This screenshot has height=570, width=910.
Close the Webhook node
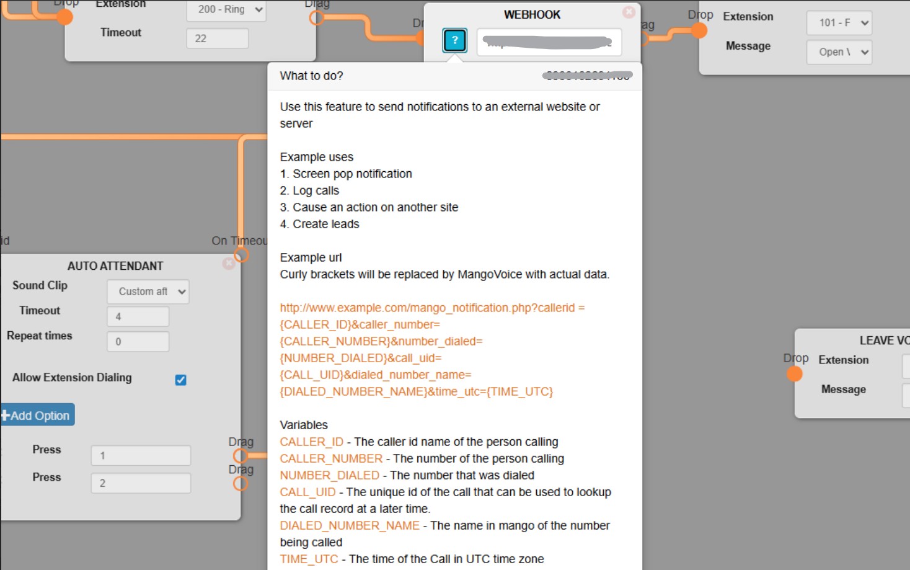pyautogui.click(x=629, y=12)
